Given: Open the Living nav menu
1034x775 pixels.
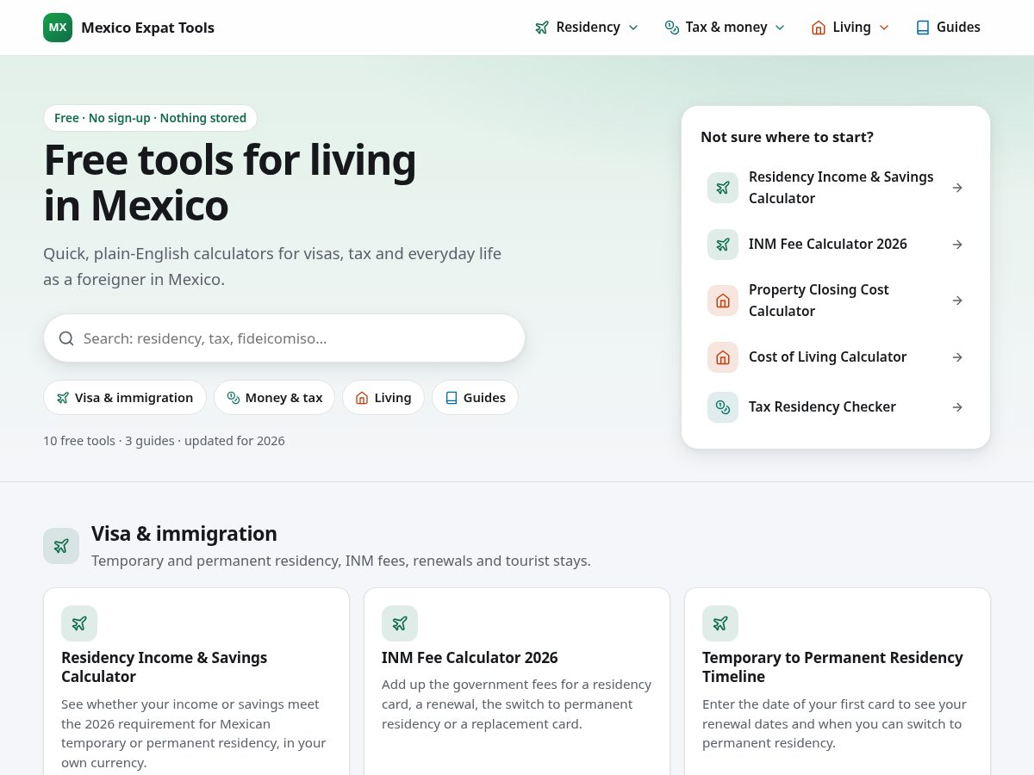Looking at the screenshot, I should tap(850, 28).
